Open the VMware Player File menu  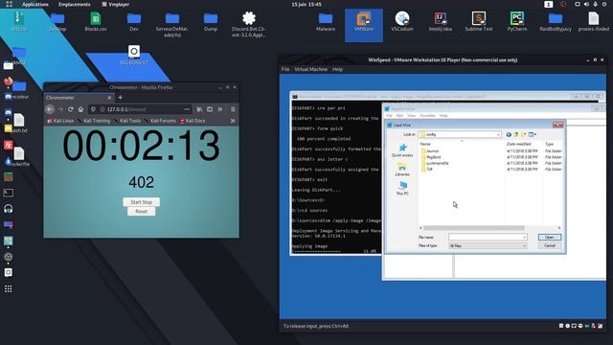point(285,69)
